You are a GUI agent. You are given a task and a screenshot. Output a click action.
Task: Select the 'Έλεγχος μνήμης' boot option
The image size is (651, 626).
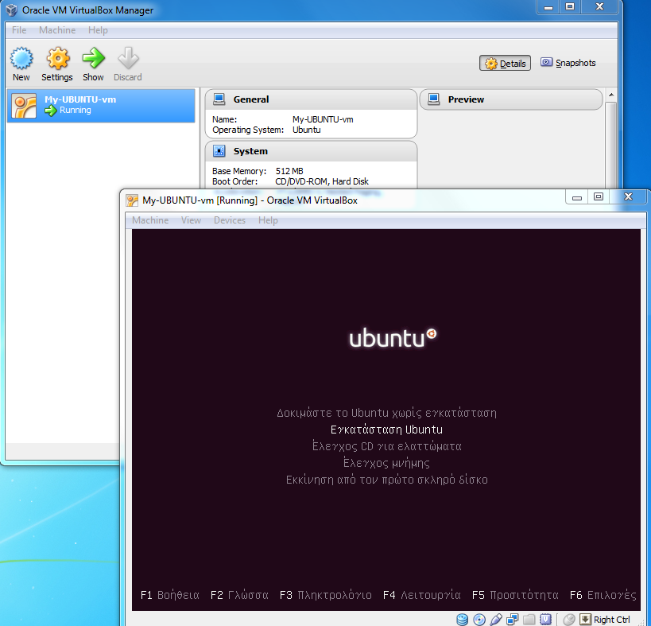tap(386, 463)
